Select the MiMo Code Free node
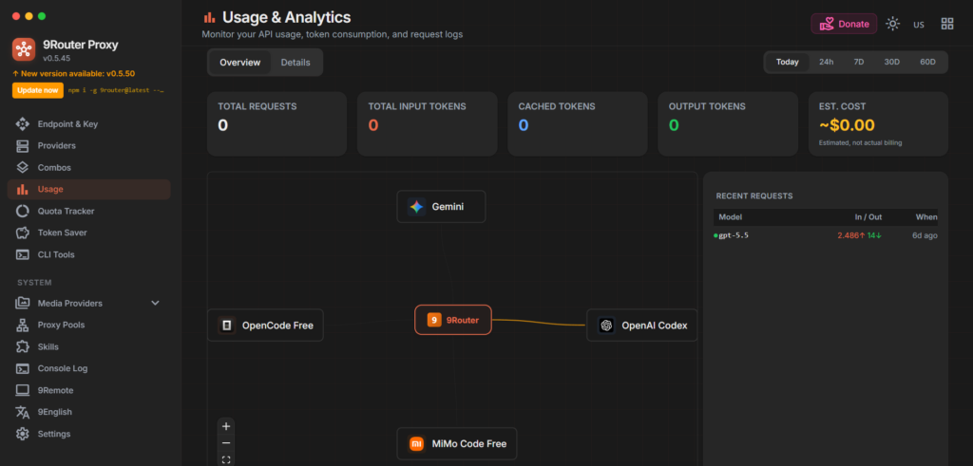The height and width of the screenshot is (466, 973). pyautogui.click(x=457, y=443)
